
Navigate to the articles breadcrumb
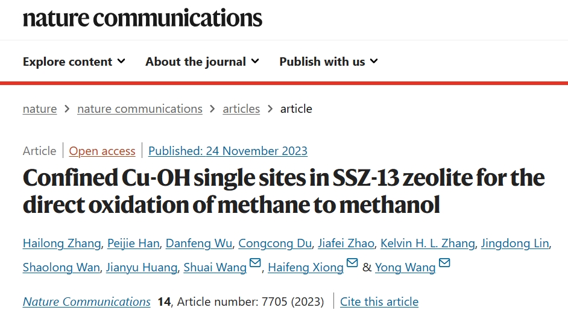(x=241, y=109)
